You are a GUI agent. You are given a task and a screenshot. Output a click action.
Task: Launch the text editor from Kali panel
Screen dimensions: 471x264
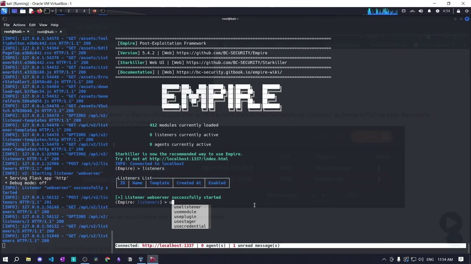click(x=31, y=11)
